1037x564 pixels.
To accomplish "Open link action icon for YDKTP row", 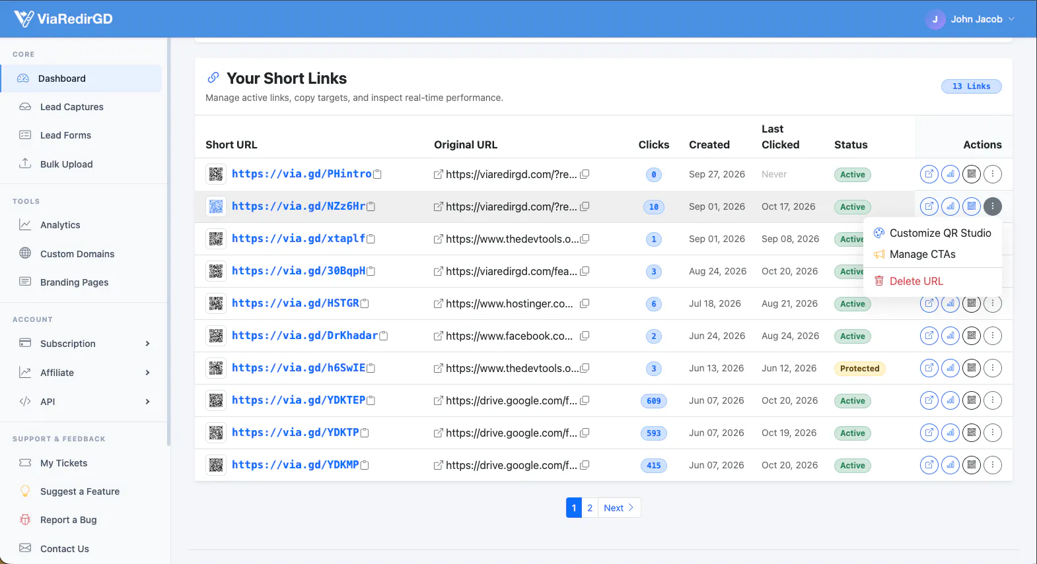I will (x=929, y=433).
